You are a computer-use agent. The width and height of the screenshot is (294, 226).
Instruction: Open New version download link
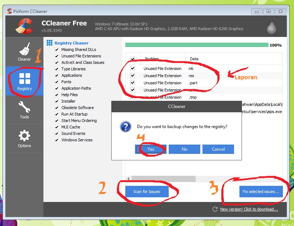point(249,209)
